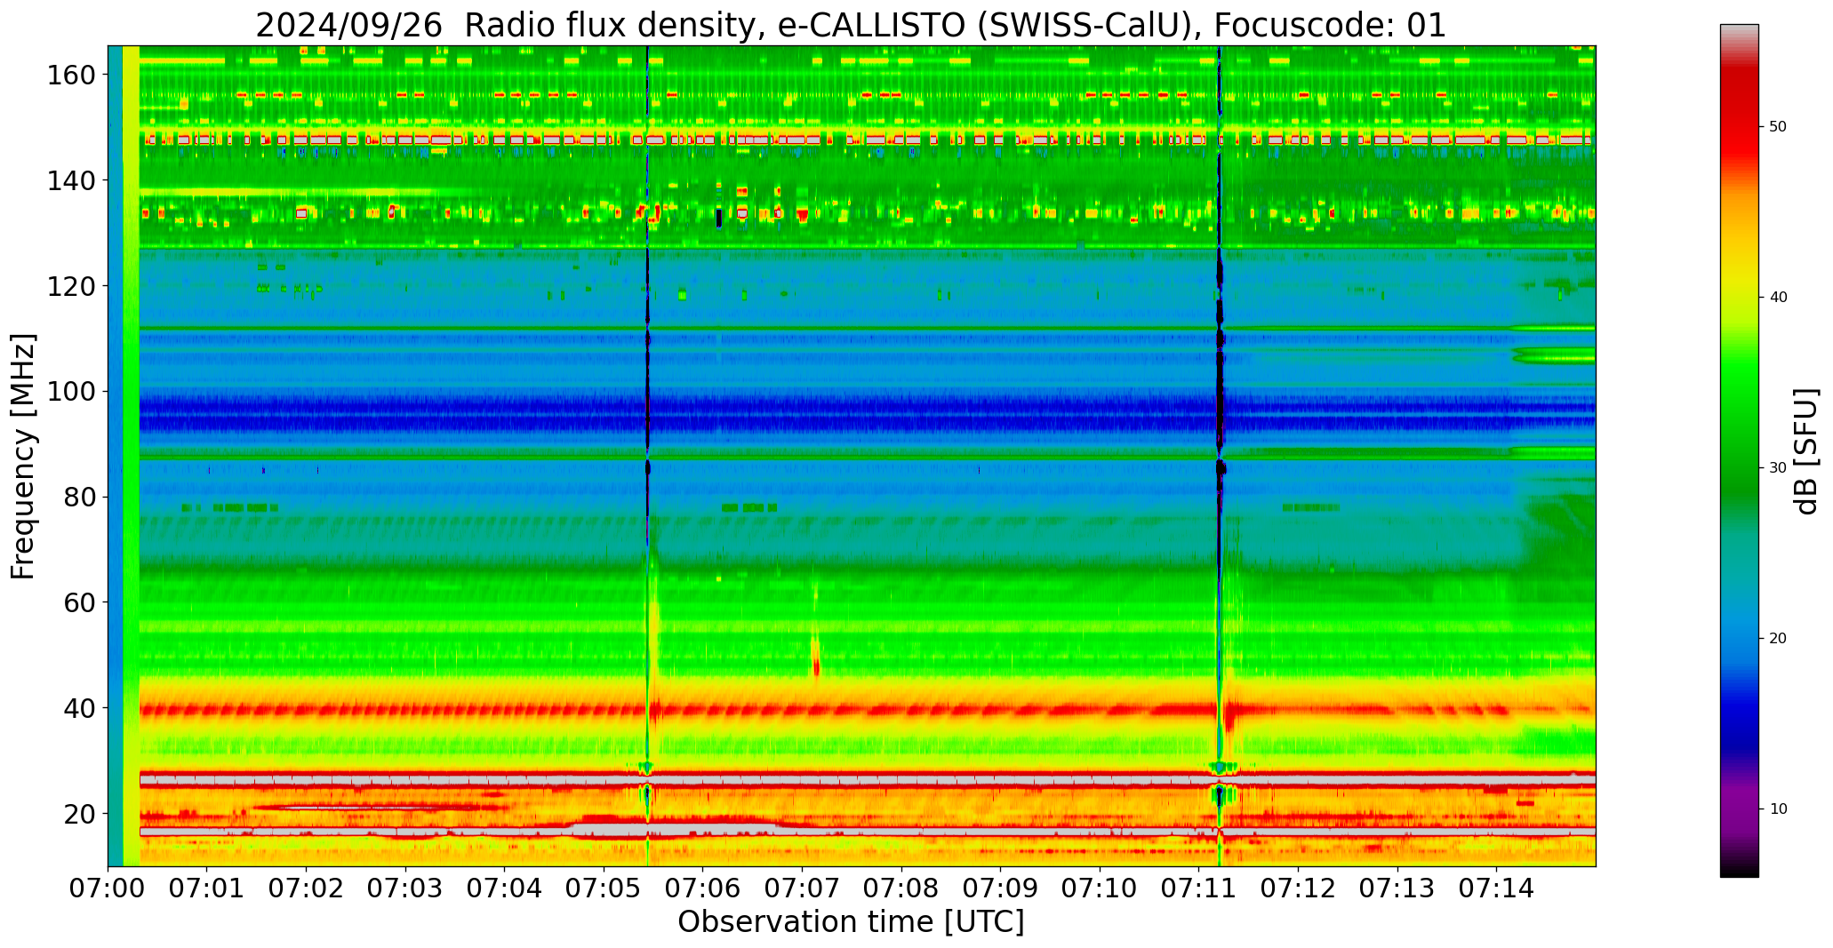
Task: Click the 07:06 time tick label
Action: (x=703, y=888)
